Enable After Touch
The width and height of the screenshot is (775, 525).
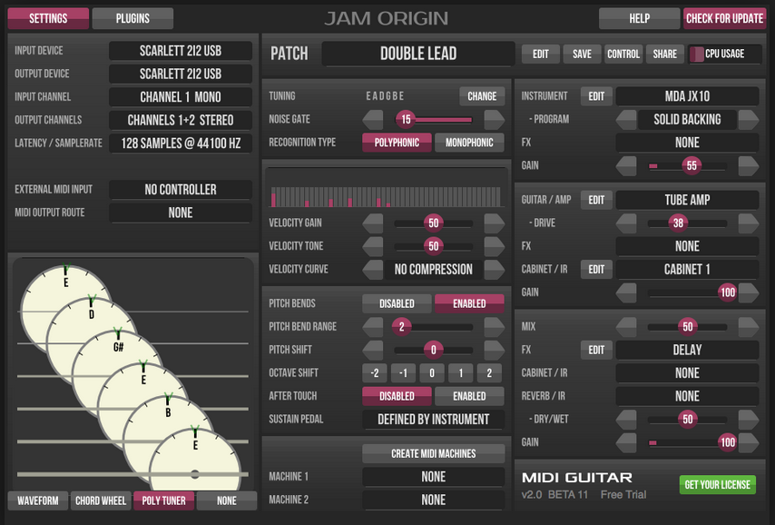coord(469,396)
